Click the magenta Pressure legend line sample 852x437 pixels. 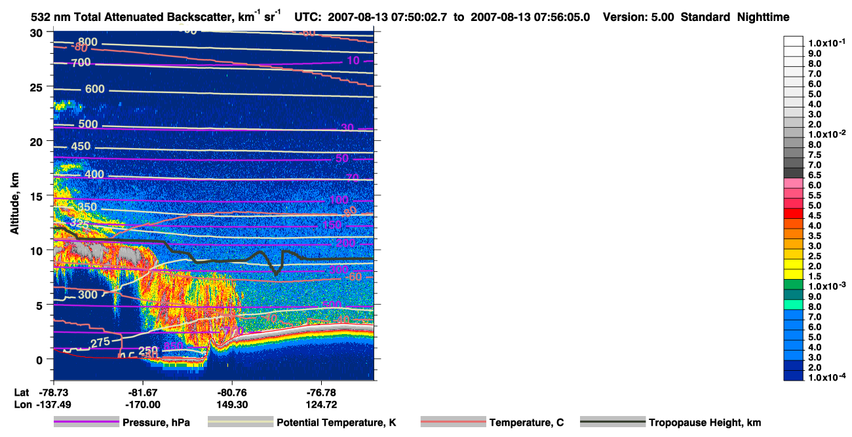[86, 423]
